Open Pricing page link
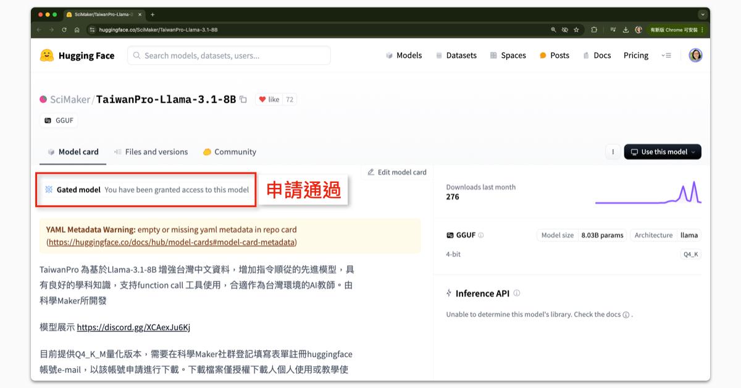Image resolution: width=741 pixels, height=388 pixels. [x=636, y=56]
